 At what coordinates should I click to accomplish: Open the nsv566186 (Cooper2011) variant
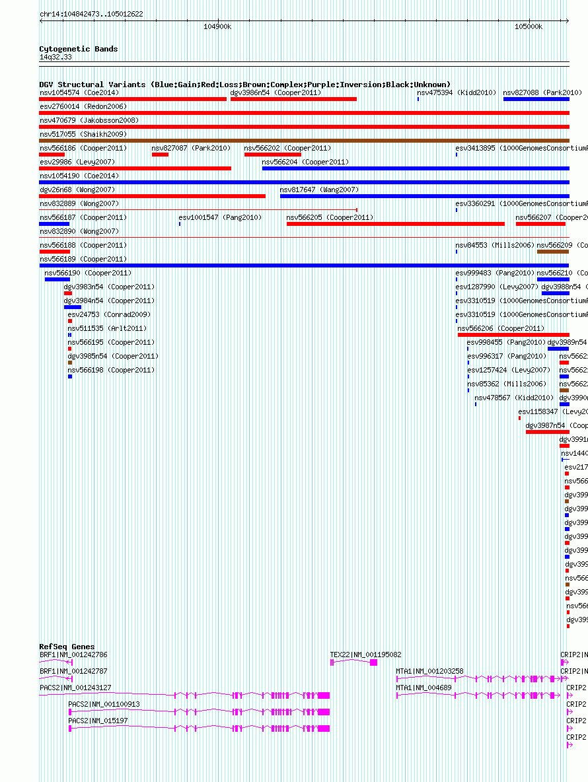[83, 148]
